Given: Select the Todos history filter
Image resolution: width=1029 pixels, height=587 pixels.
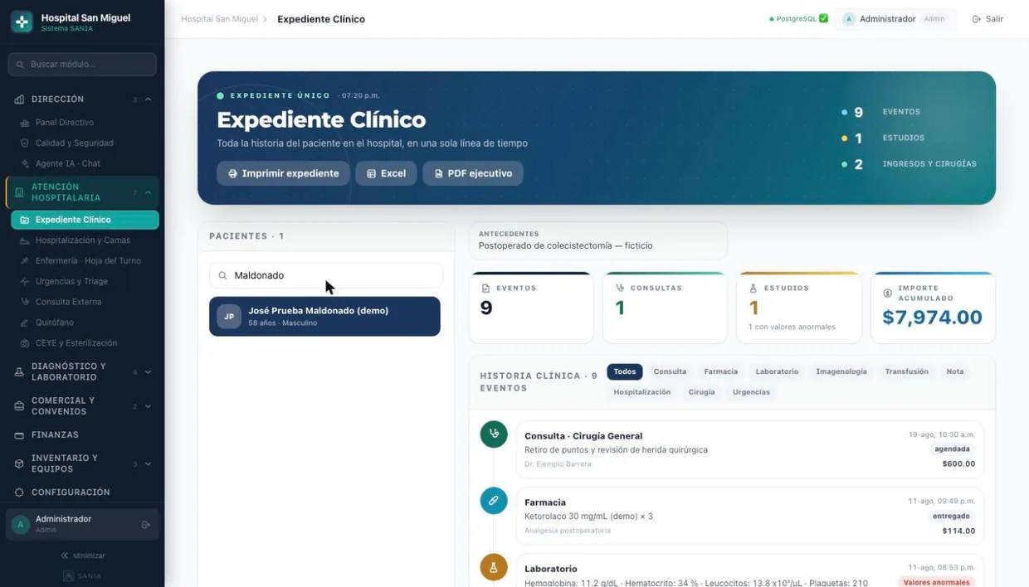Looking at the screenshot, I should pyautogui.click(x=625, y=371).
